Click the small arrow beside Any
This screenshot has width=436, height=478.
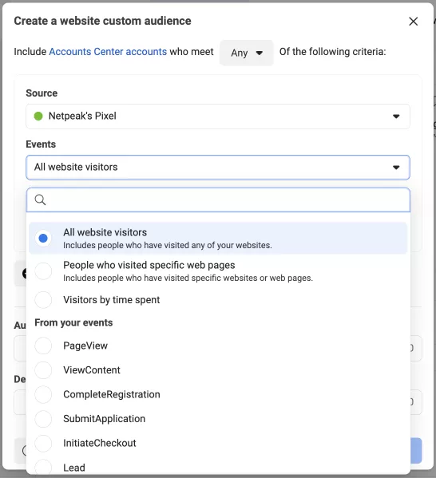click(x=260, y=53)
